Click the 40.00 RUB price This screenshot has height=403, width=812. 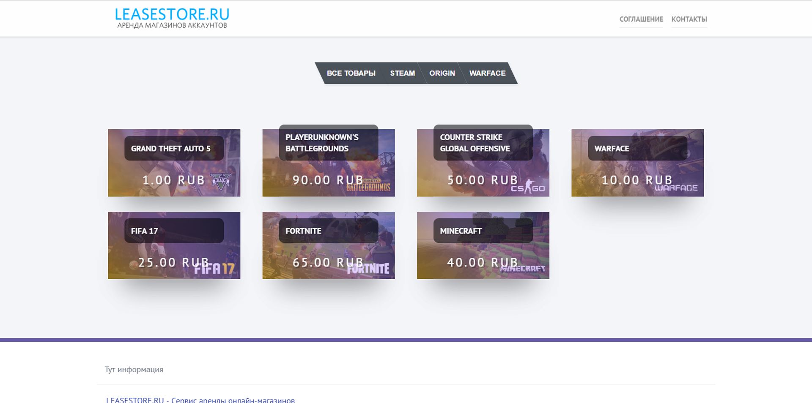483,263
